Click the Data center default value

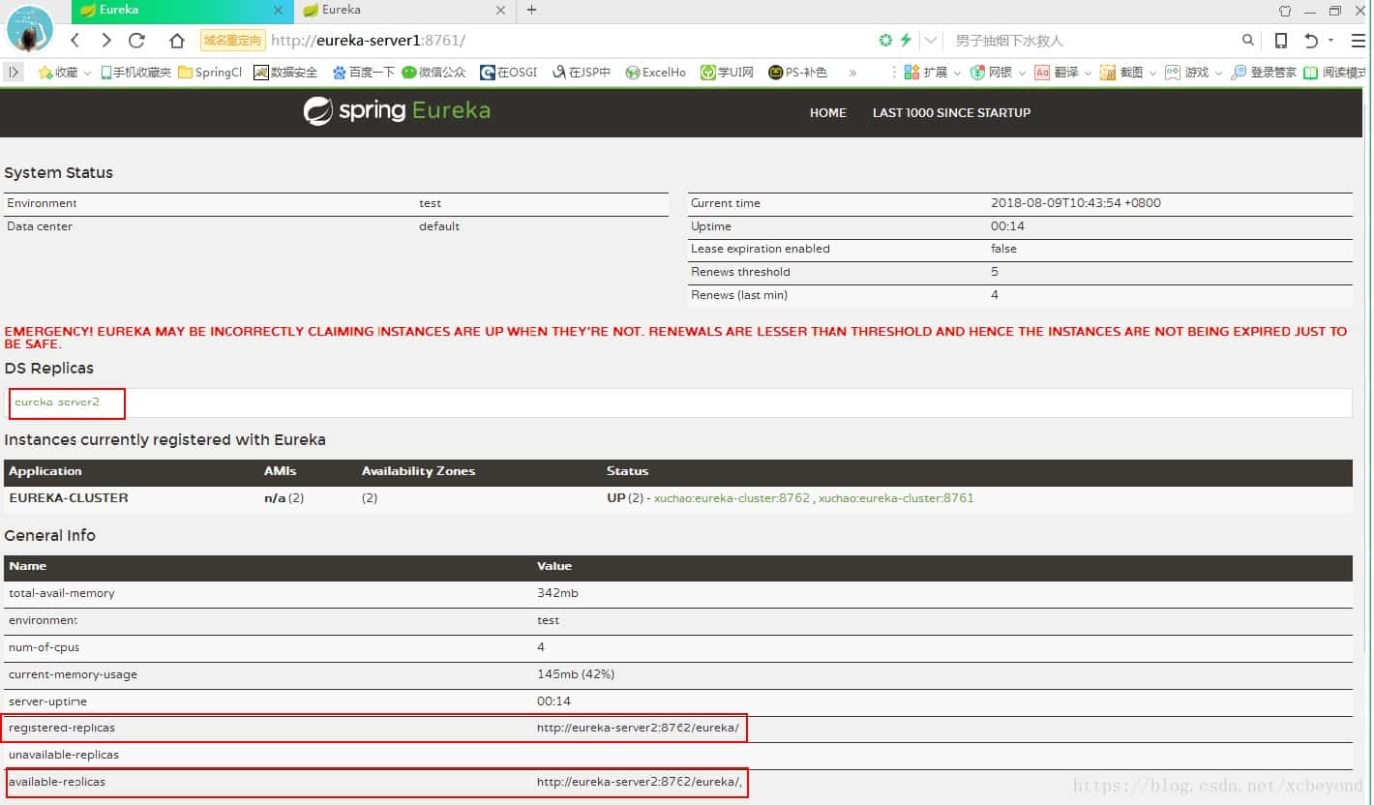click(439, 226)
